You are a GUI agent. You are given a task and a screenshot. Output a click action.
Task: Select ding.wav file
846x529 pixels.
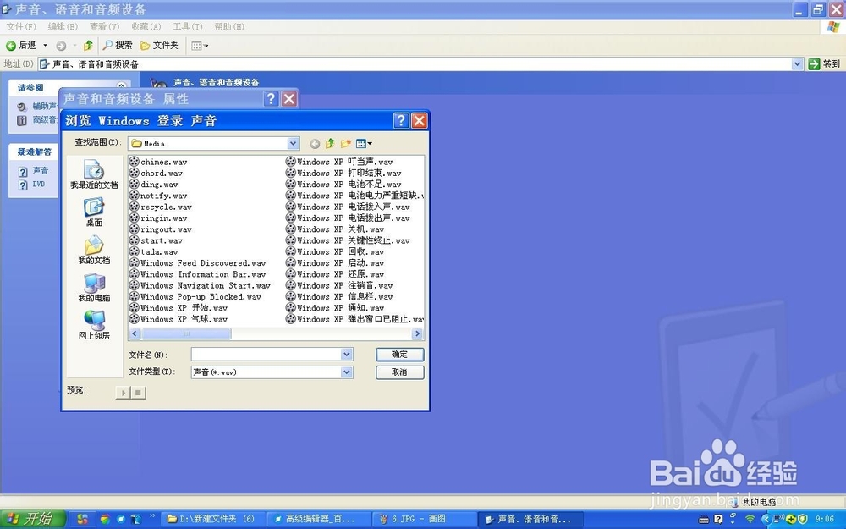[x=154, y=184]
